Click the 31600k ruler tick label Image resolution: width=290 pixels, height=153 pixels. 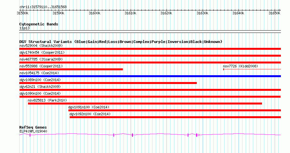[94, 13]
